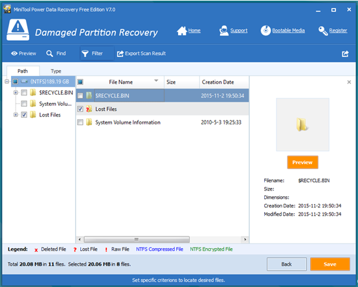Click the share icon at toolbar right

click(345, 54)
